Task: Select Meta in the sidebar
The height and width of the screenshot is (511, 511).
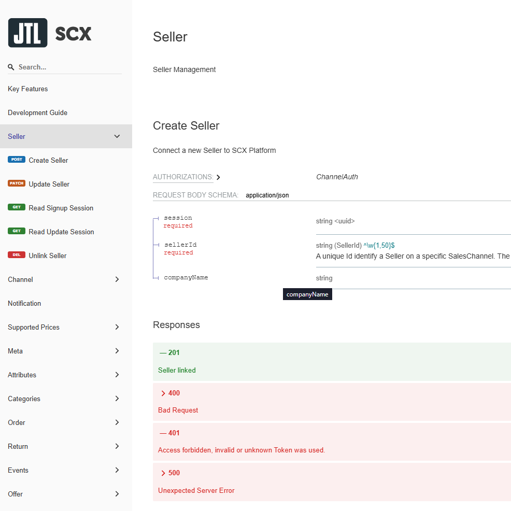Action: [16, 351]
